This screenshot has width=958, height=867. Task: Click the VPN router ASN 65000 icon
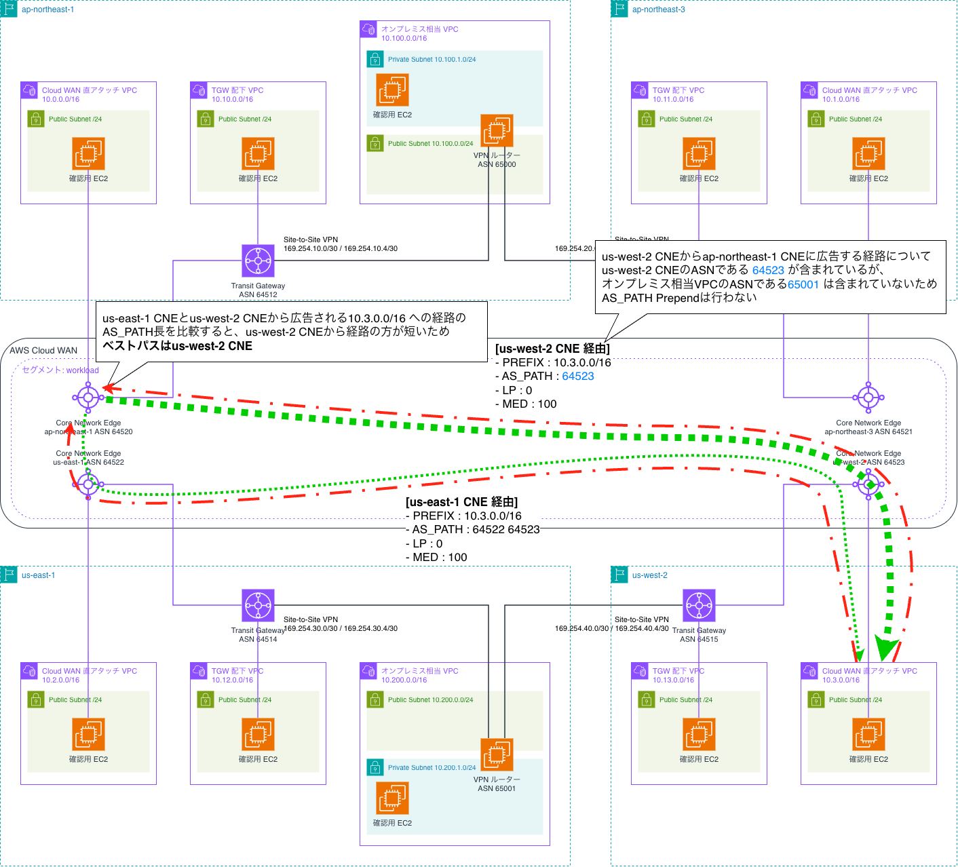click(497, 130)
